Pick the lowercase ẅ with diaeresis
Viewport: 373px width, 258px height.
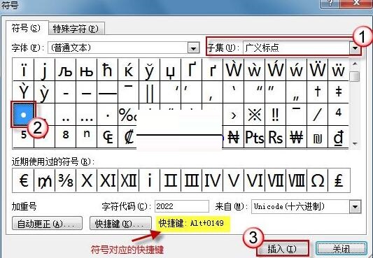pos(338,70)
